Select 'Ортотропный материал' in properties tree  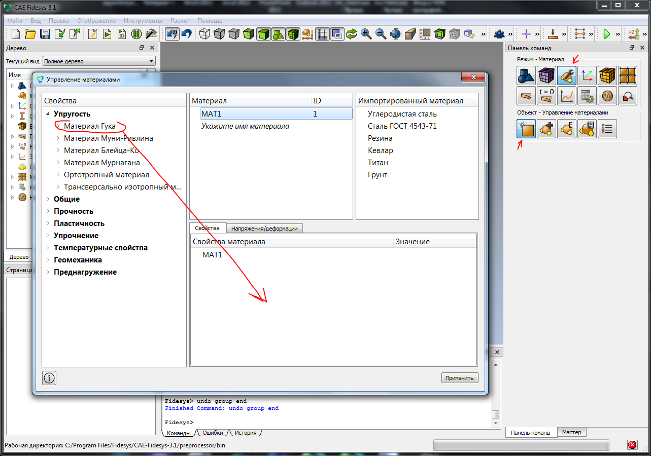107,175
